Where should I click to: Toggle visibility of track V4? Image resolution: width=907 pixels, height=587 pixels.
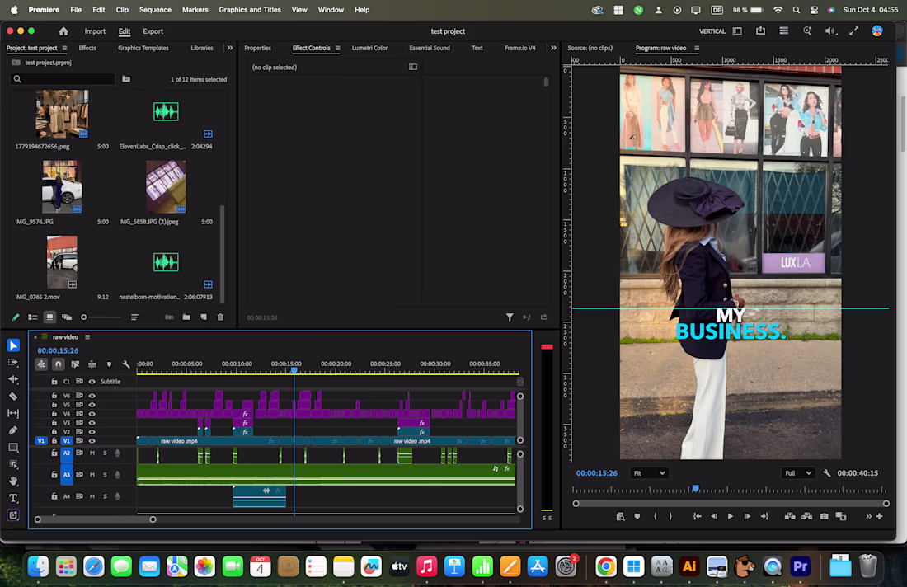tap(92, 414)
